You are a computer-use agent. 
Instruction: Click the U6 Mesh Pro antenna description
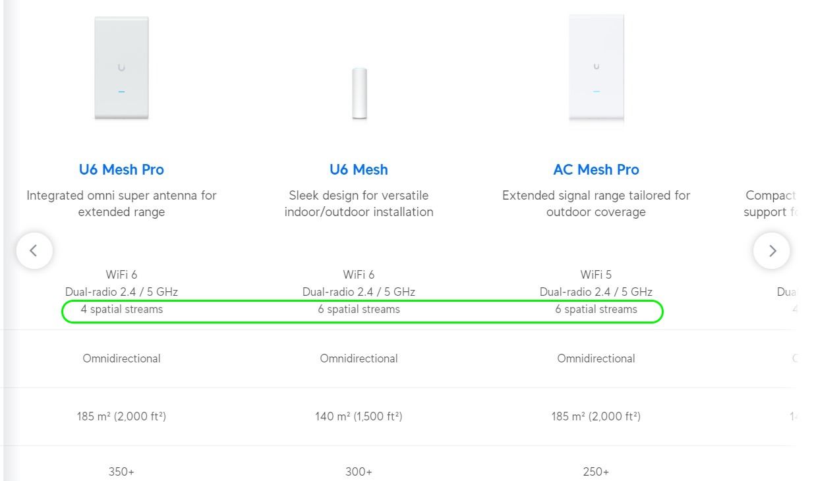click(121, 204)
